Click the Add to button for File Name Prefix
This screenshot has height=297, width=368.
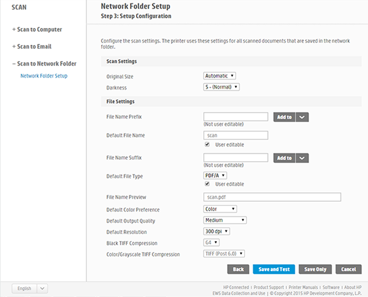click(x=284, y=117)
